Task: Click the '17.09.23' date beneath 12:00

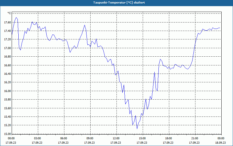Action: [116, 142]
